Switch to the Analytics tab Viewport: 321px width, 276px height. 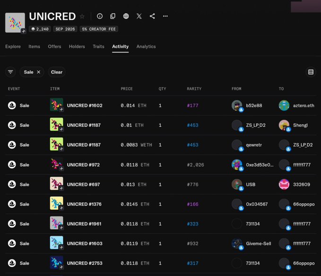click(x=146, y=46)
